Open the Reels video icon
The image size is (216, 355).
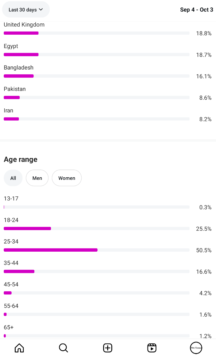pos(152,348)
